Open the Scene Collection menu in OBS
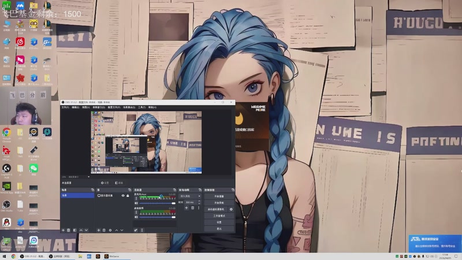462x260 pixels. coord(129,107)
